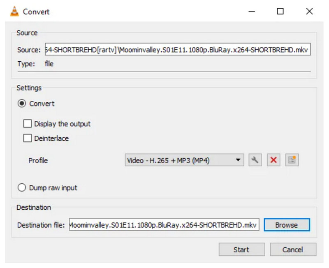The width and height of the screenshot is (329, 268).
Task: Click inside the Source path field
Action: (177, 50)
